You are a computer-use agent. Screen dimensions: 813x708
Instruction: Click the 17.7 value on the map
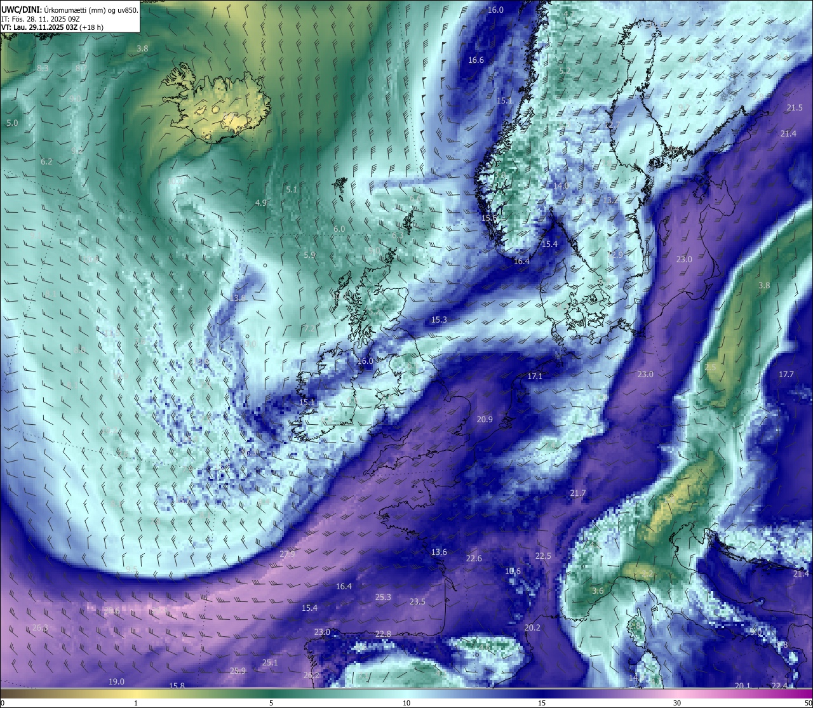[x=786, y=375]
